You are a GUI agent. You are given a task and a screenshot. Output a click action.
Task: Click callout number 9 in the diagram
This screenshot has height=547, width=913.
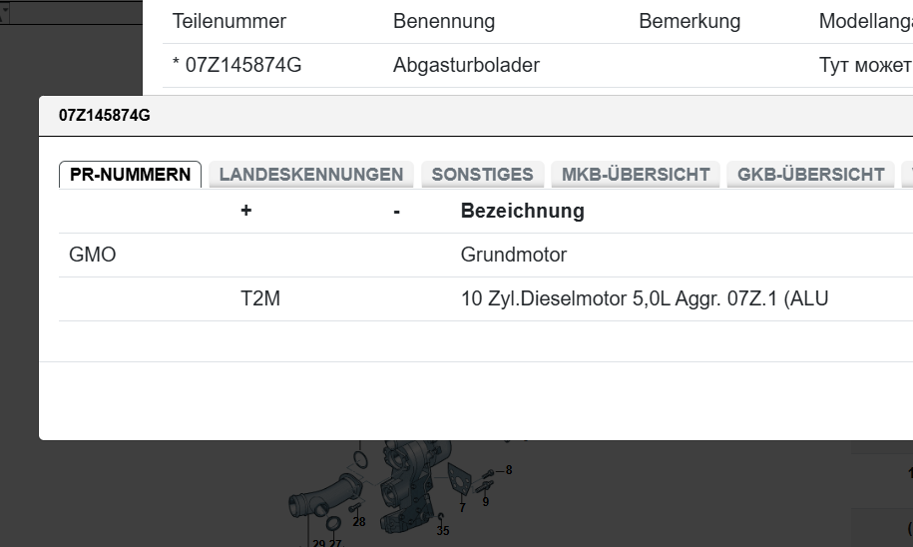click(x=486, y=502)
